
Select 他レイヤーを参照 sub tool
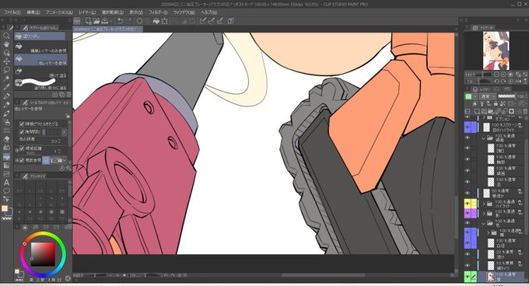40,60
